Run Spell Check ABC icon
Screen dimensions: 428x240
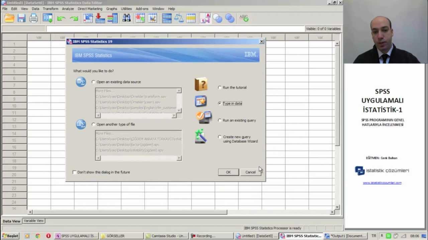pos(244,18)
